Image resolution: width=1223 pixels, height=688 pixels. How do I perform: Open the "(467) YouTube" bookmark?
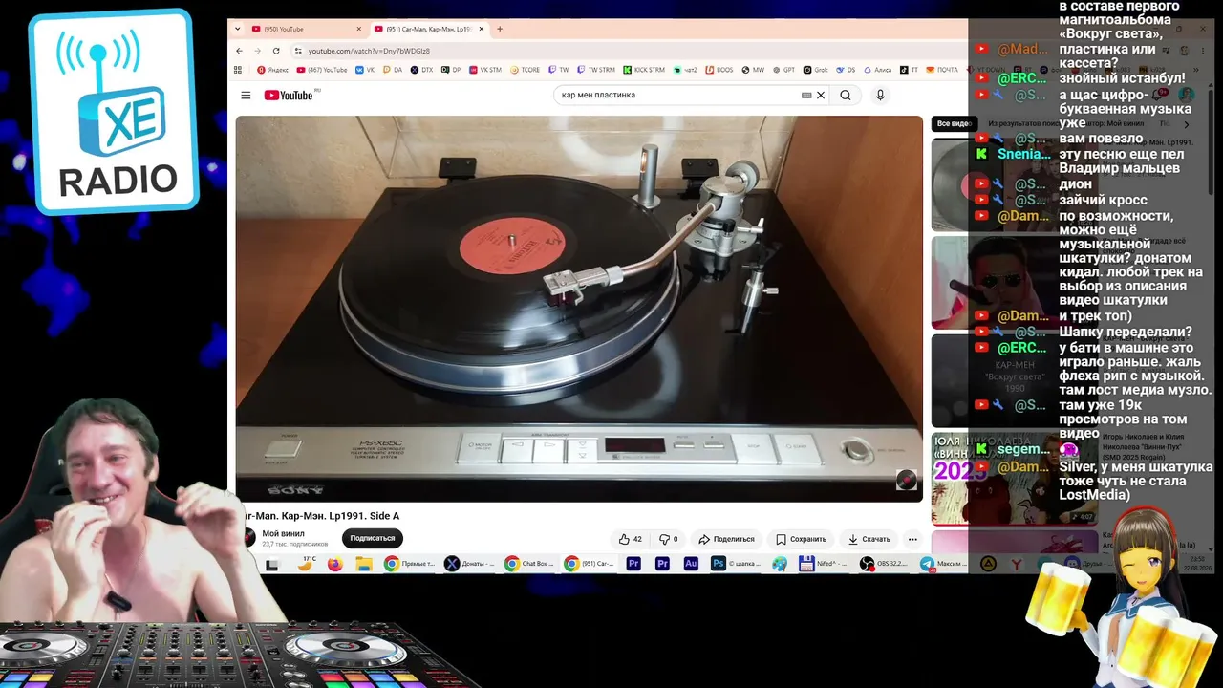tap(322, 70)
